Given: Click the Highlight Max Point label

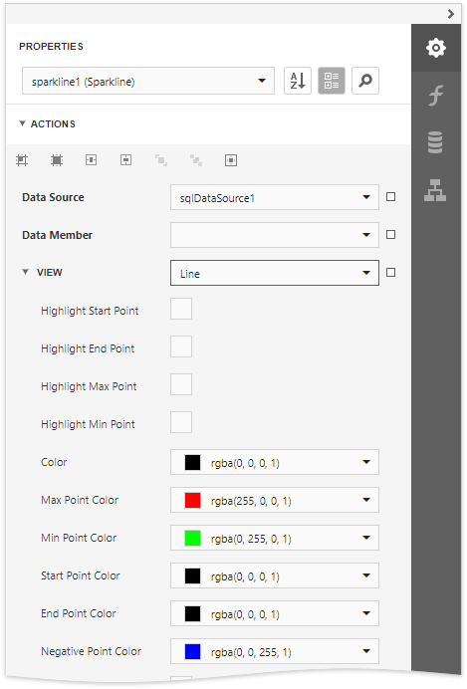Looking at the screenshot, I should tap(89, 386).
